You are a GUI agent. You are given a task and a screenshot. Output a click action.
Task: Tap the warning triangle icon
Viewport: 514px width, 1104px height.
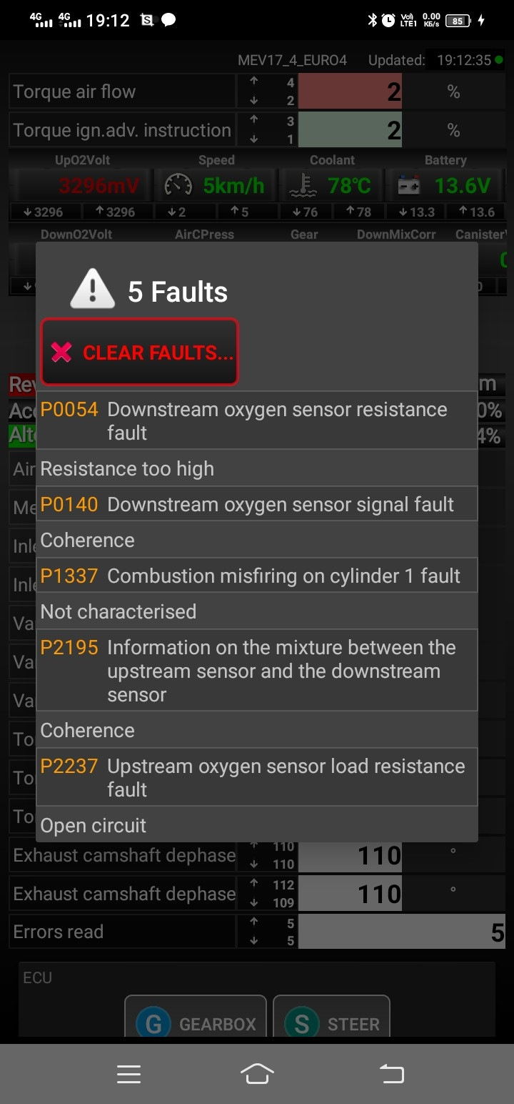(92, 291)
